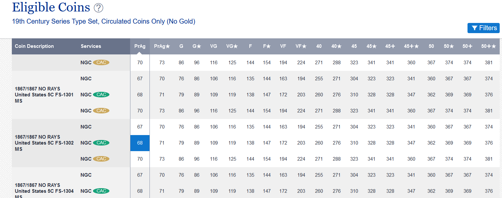Open the FS-1302 MS coin description
Image resolution: width=502 pixels, height=198 pixels.
click(44, 143)
